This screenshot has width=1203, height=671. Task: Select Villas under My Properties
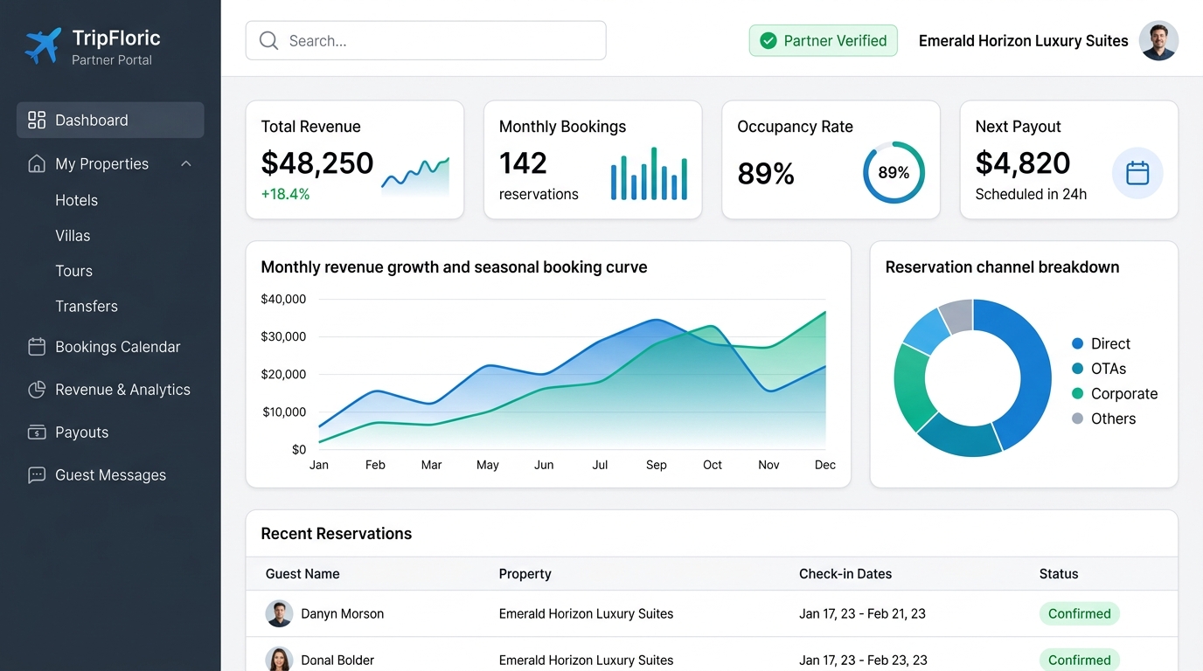73,236
